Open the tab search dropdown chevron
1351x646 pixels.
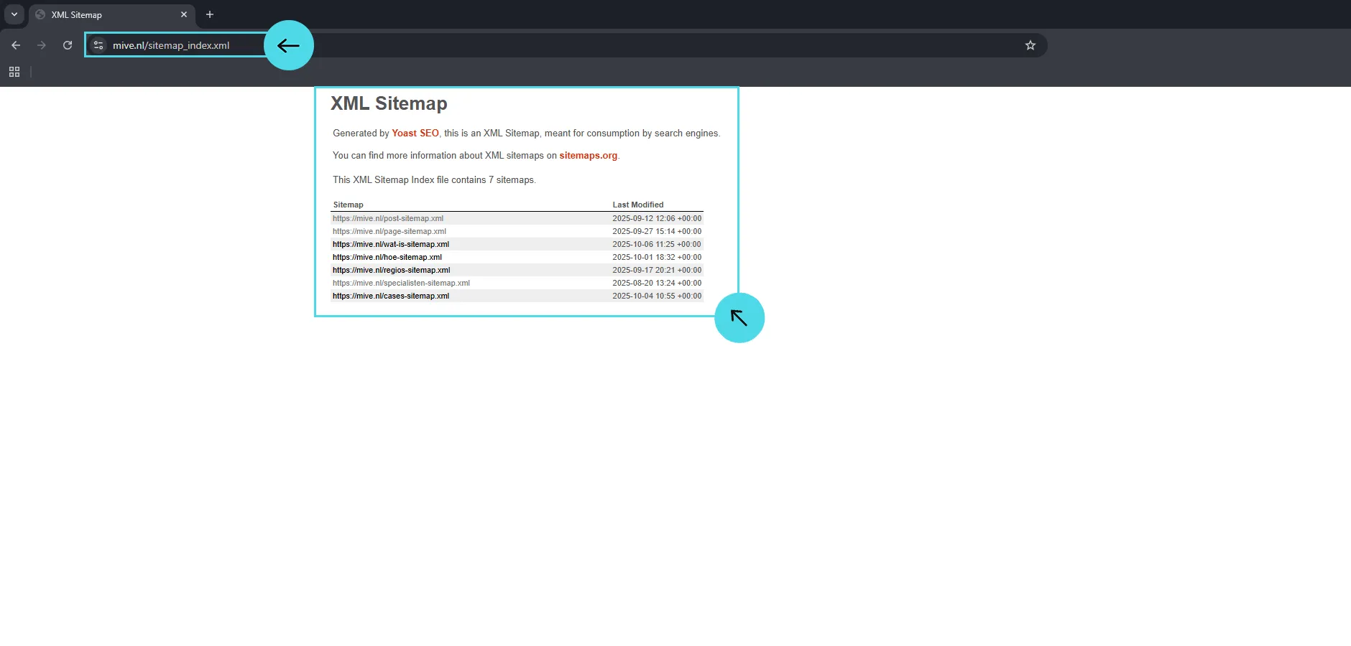pyautogui.click(x=14, y=14)
